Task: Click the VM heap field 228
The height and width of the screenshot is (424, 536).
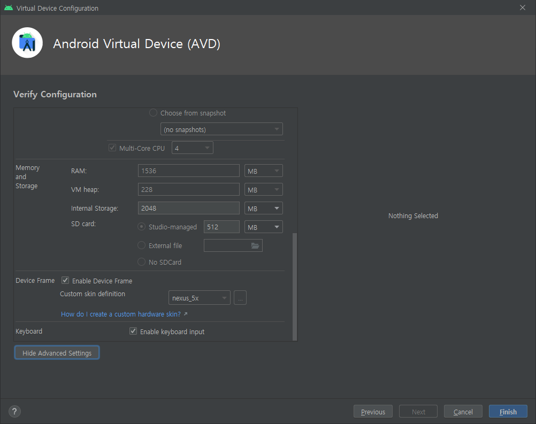Action: [x=189, y=190]
